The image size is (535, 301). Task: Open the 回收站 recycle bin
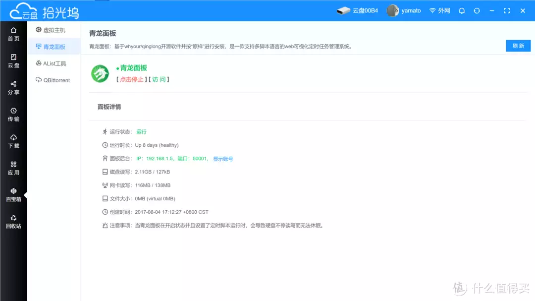point(13,221)
